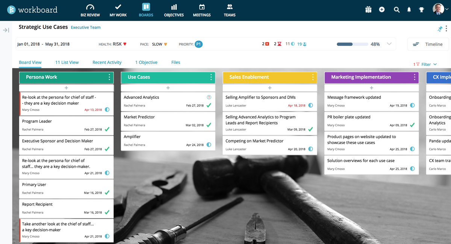The image size is (451, 244).
Task: Open Biz Review from the top navigation
Action: click(x=90, y=11)
